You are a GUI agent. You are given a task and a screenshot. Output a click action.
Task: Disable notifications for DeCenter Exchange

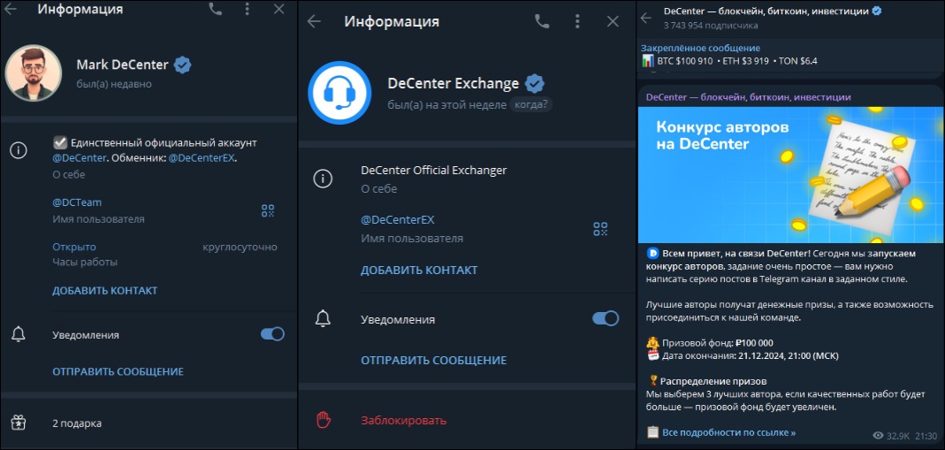click(x=605, y=319)
